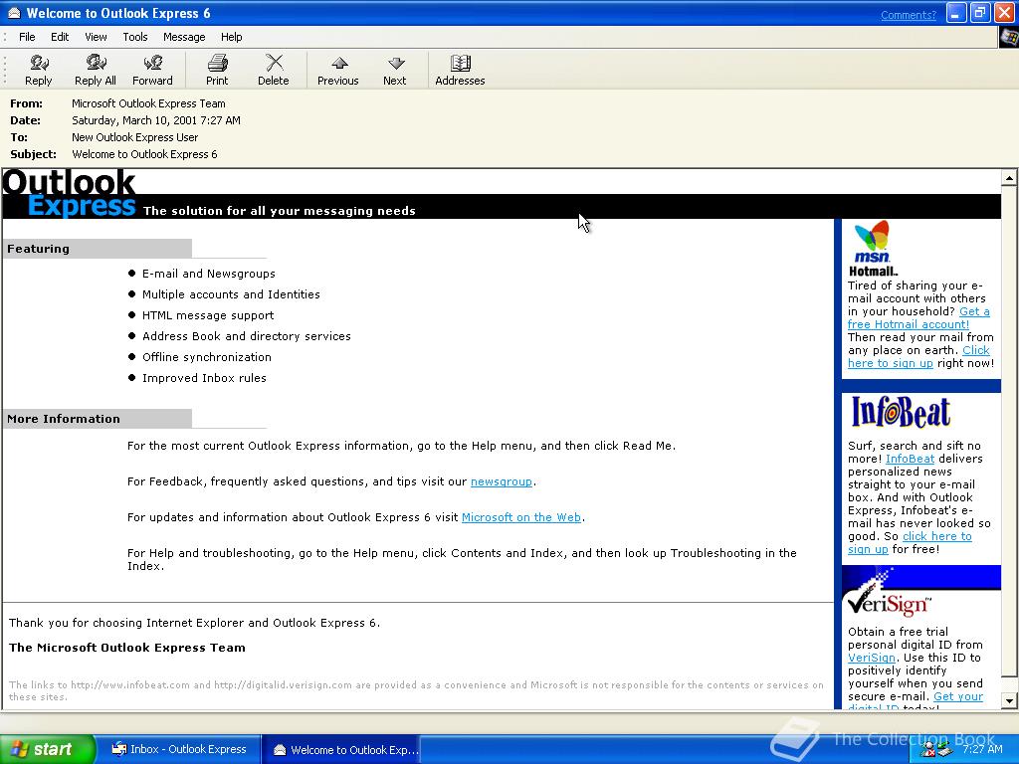Open the Tools menu
The width and height of the screenshot is (1019, 764).
pyautogui.click(x=135, y=37)
